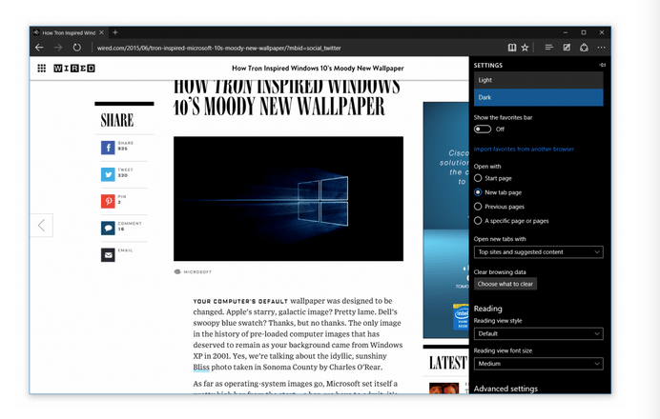660x419 pixels.
Task: Go back with the browser back arrow
Action: [x=39, y=48]
